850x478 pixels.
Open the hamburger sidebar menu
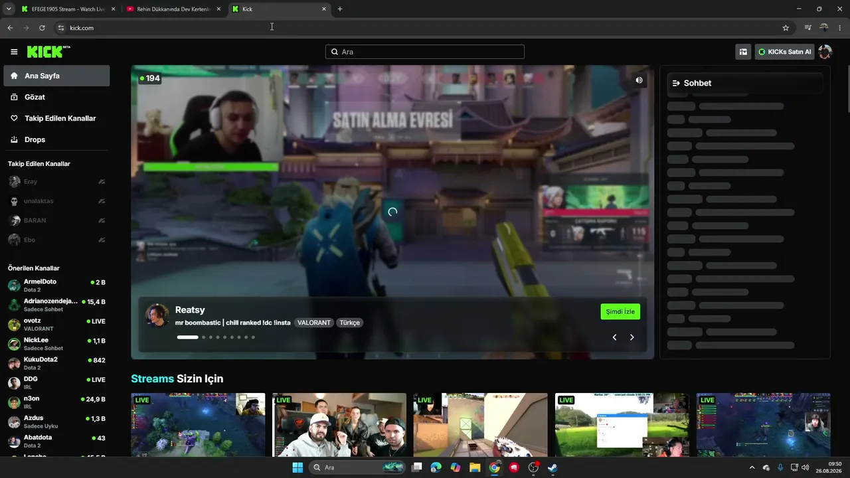(x=14, y=52)
